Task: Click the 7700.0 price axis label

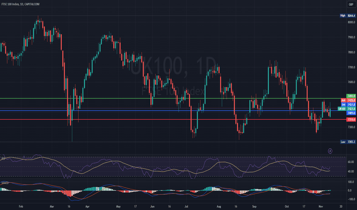Action: [x=351, y=67]
